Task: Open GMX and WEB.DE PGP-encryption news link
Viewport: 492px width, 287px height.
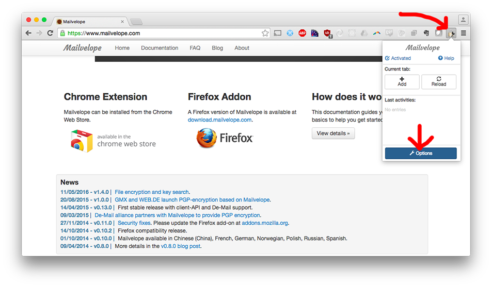Action: click(192, 200)
